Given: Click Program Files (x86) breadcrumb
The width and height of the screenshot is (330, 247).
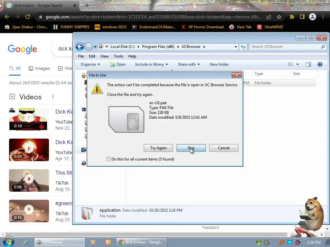Looking at the screenshot, I should [158, 47].
